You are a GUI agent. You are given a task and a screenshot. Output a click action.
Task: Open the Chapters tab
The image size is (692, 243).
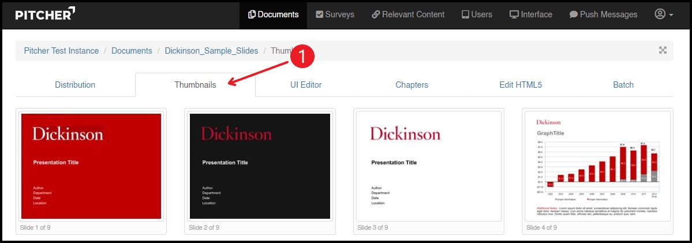pos(412,85)
